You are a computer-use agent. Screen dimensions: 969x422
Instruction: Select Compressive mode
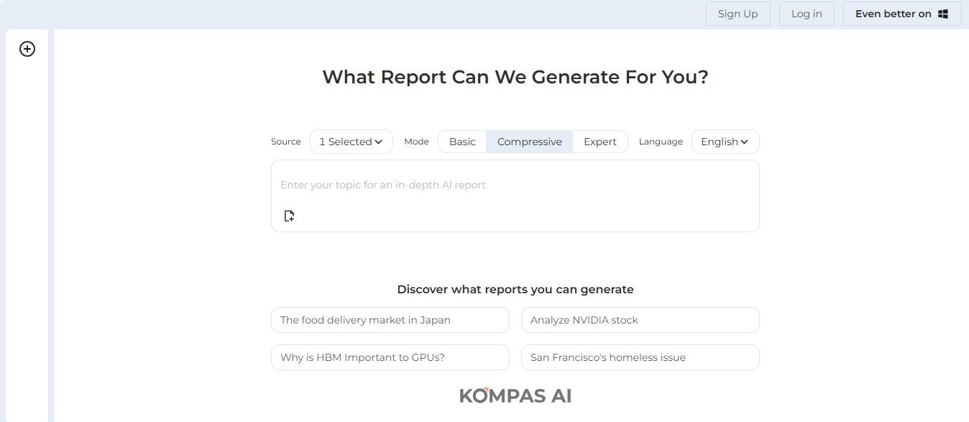tap(529, 142)
